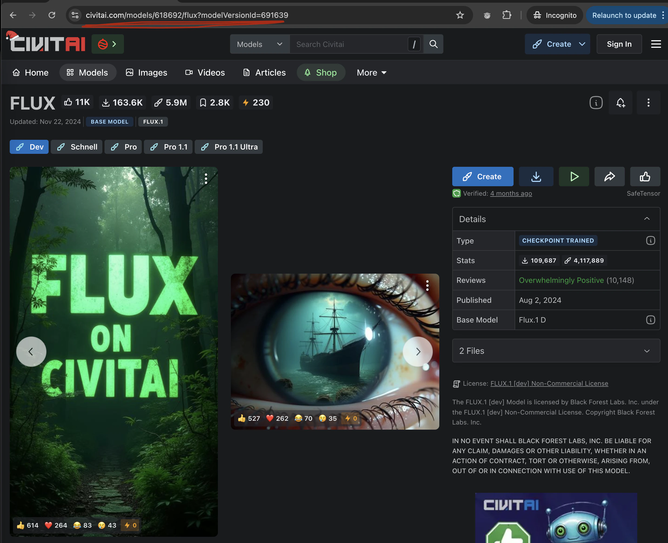The height and width of the screenshot is (543, 668).
Task: Open the model's three-dot options menu
Action: pyautogui.click(x=648, y=103)
